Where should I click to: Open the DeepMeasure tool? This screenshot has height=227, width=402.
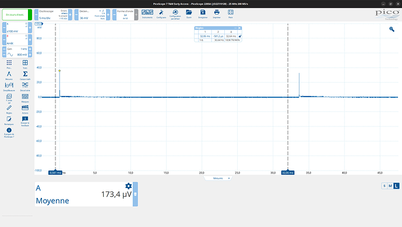(9, 87)
